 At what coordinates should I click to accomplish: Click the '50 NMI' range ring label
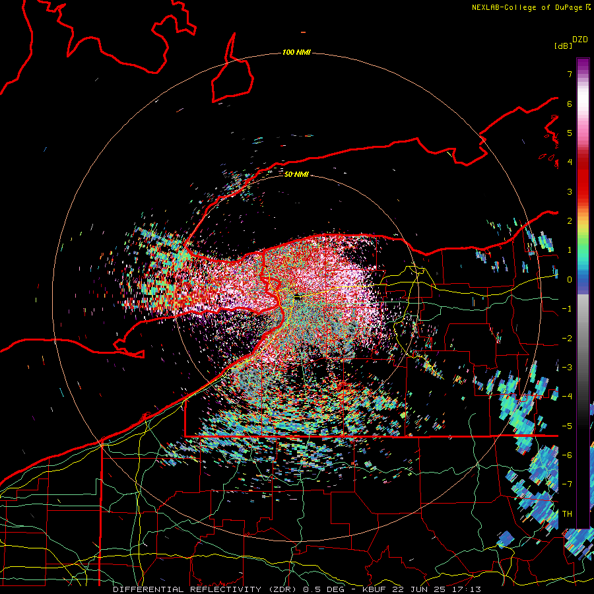(296, 174)
